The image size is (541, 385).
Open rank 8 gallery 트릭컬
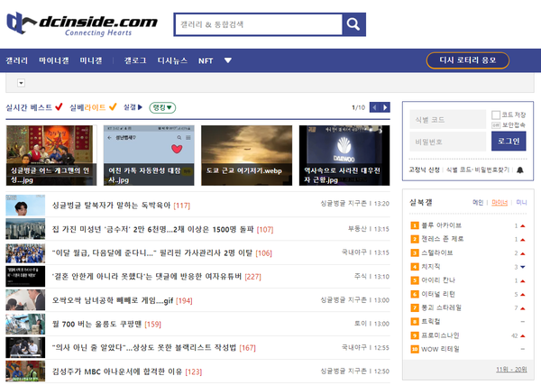pyautogui.click(x=431, y=321)
